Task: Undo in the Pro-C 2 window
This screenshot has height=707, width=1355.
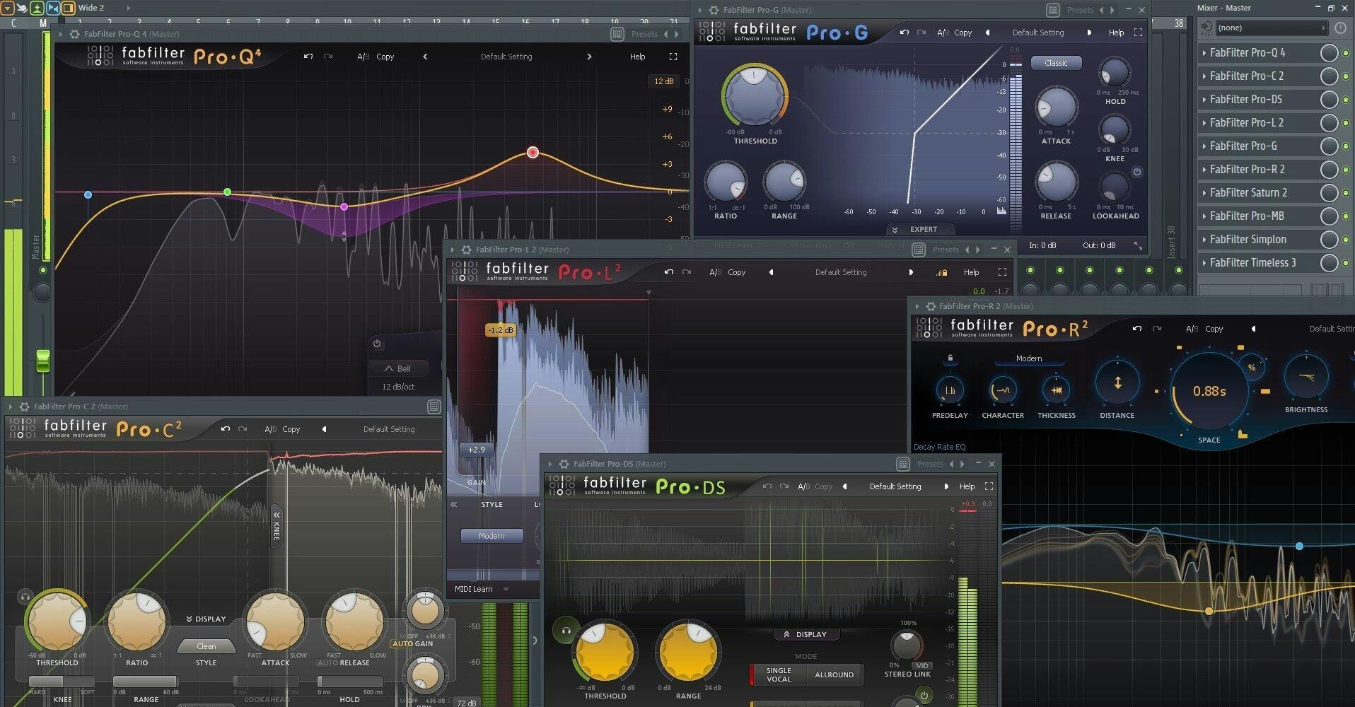Action: (x=225, y=429)
